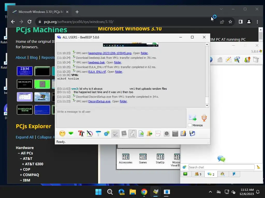Save chat with the floppy pencil icon

[183, 134]
